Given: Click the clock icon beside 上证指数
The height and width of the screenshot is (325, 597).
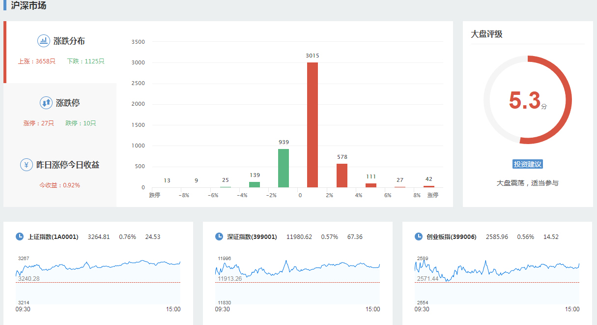Looking at the screenshot, I should [x=20, y=236].
